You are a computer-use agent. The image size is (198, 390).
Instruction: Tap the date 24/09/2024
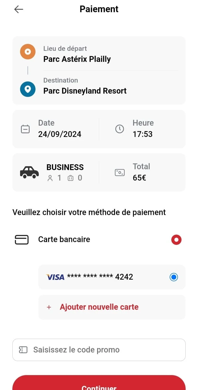(60, 134)
